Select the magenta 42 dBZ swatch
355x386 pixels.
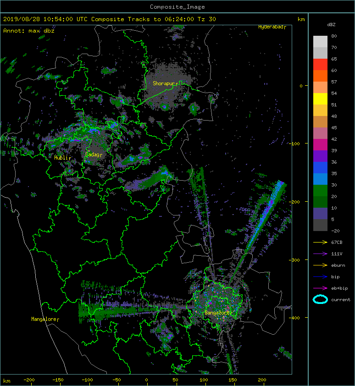tap(320, 144)
